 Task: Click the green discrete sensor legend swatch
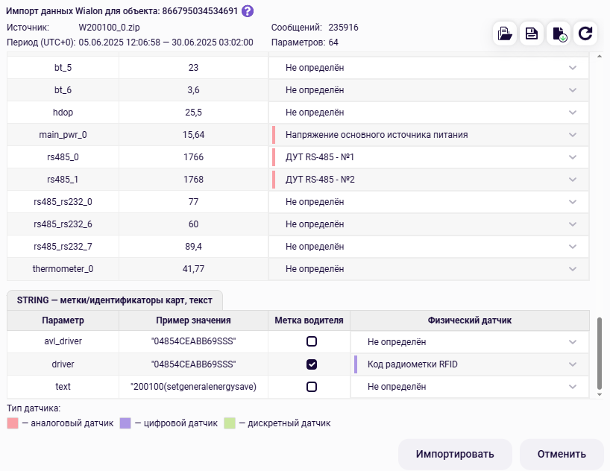pyautogui.click(x=230, y=423)
